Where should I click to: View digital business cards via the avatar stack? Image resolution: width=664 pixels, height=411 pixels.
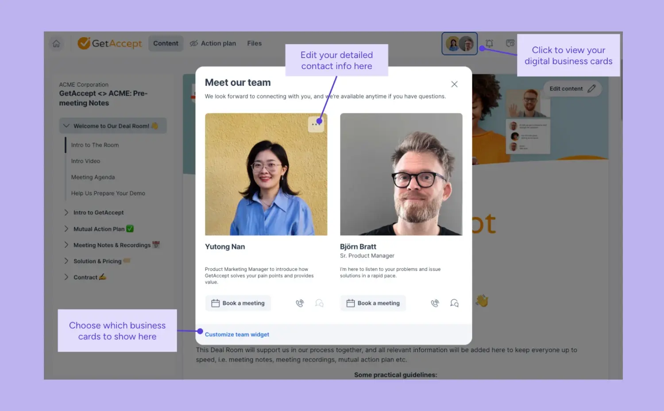pos(459,43)
